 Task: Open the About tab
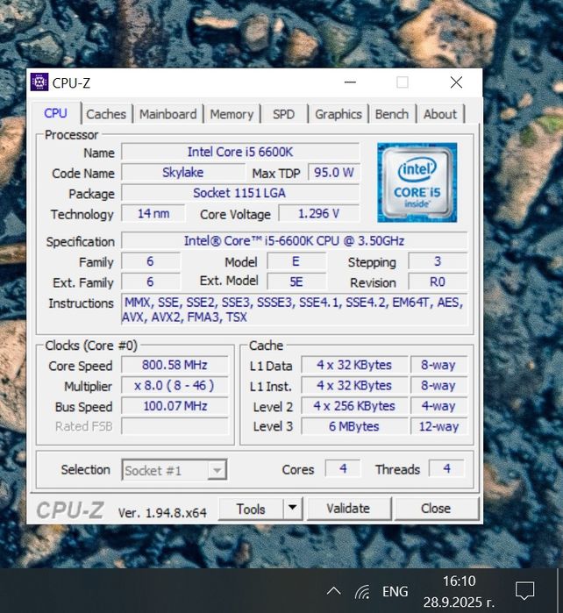coord(440,114)
